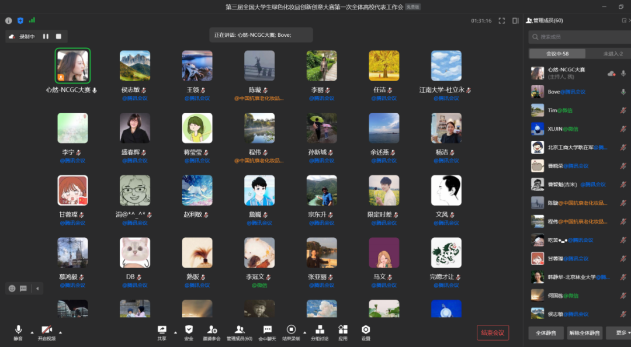Invite participants via 邀请参会
This screenshot has height=347, width=631.
point(212,333)
